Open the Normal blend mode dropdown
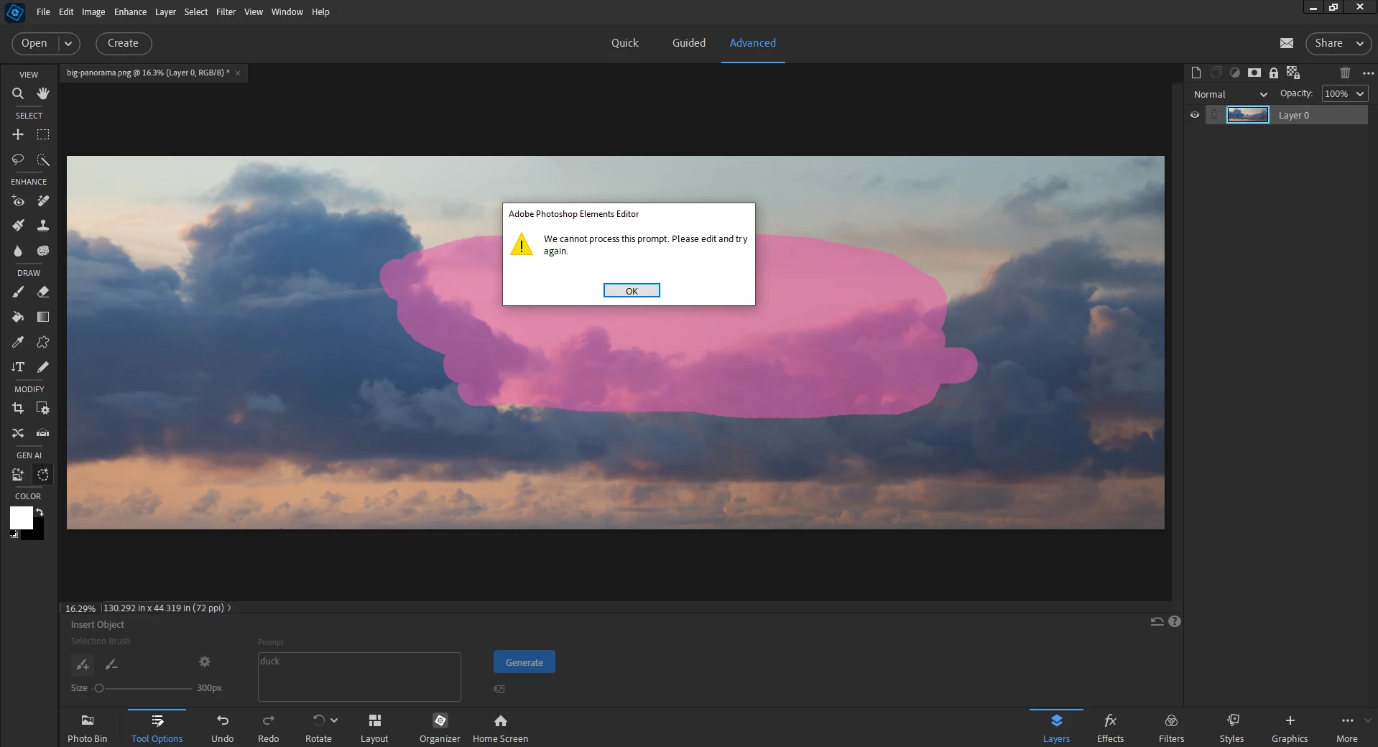 (x=1230, y=94)
